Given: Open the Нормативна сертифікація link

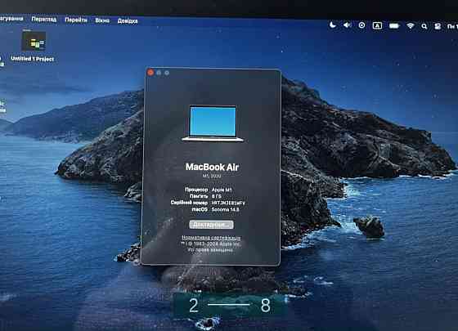Looking at the screenshot, I should pyautogui.click(x=211, y=238).
